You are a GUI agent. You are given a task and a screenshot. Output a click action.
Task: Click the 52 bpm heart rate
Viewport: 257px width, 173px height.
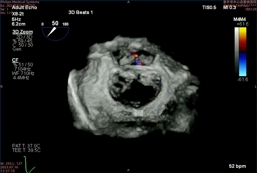click(x=237, y=165)
